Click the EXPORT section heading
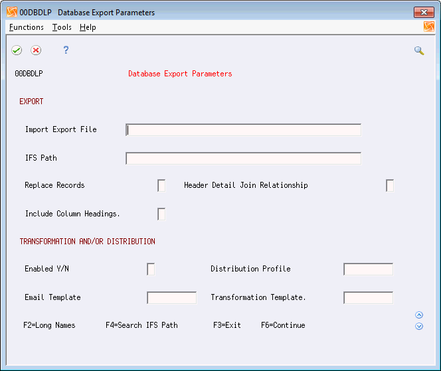Viewport: 441px width, 371px height. coord(31,102)
